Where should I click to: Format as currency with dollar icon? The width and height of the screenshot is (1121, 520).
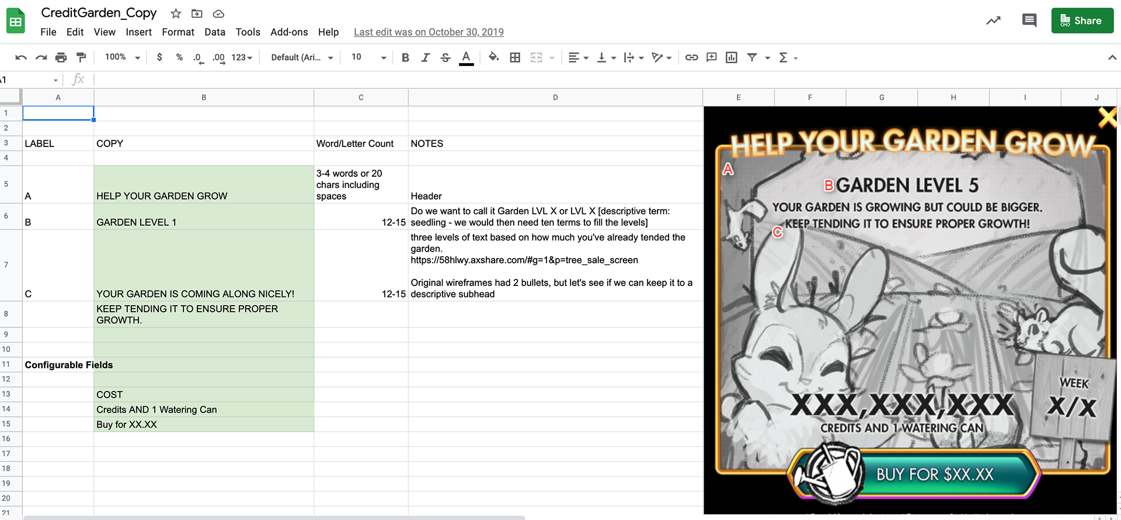click(x=159, y=57)
